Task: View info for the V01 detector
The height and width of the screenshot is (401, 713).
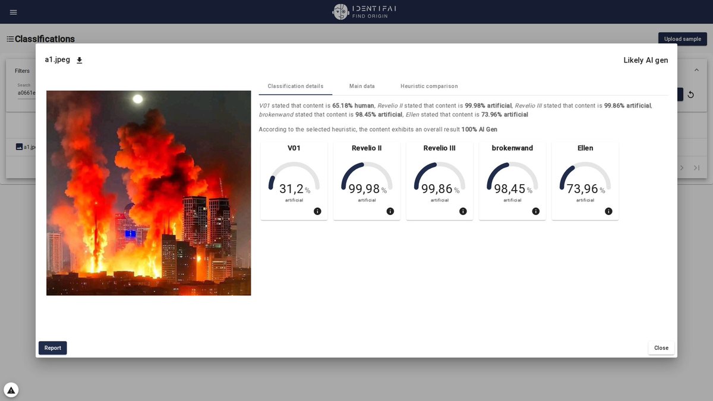Action: [x=318, y=211]
